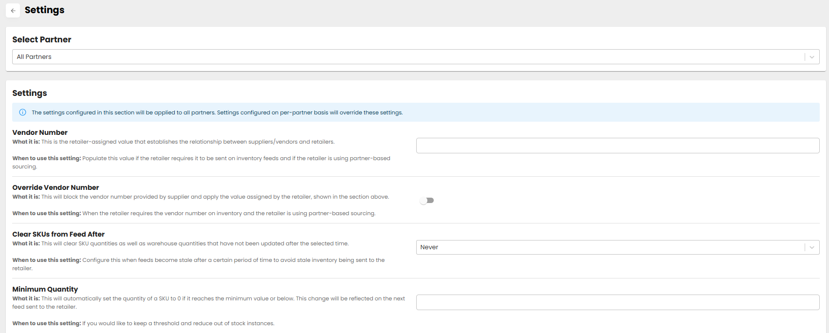Click the Settings page title at top
The image size is (829, 333).
point(44,10)
